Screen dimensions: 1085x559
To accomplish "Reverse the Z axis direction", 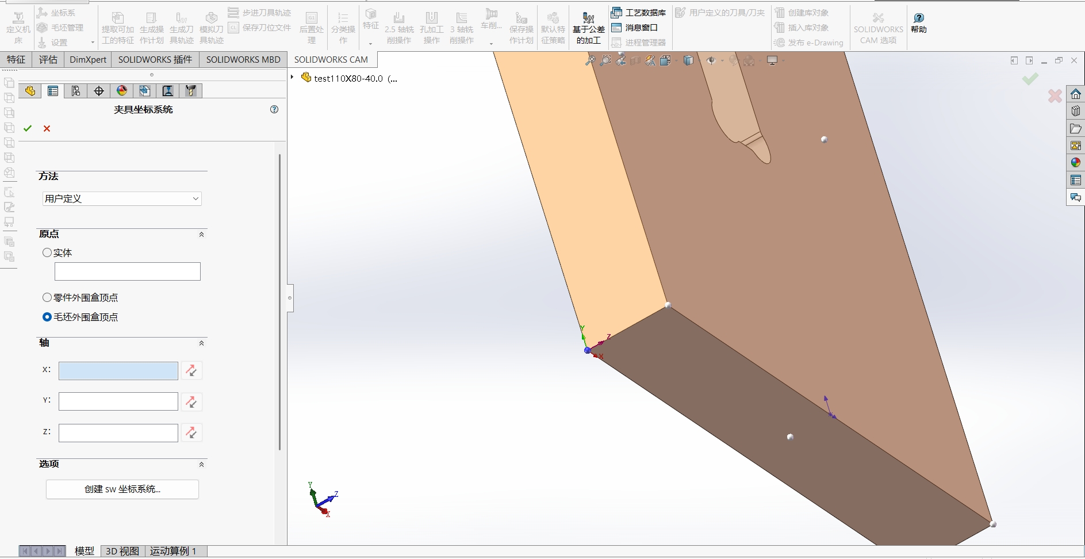I will click(191, 432).
